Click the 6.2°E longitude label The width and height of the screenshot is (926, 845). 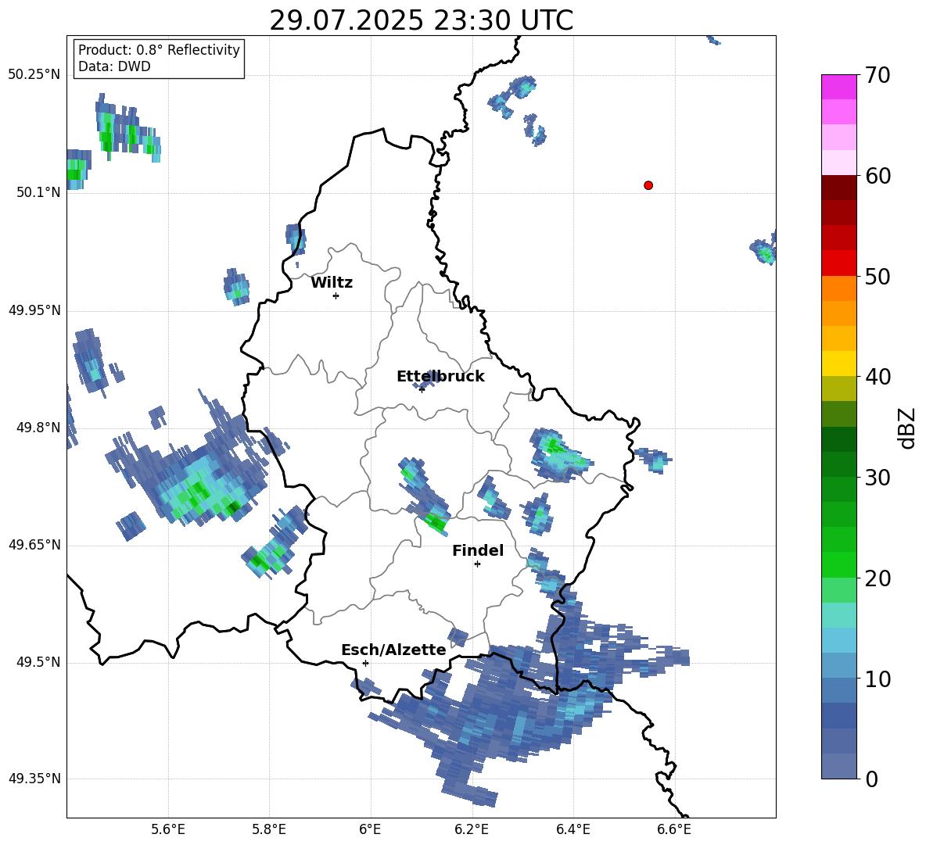(x=472, y=829)
